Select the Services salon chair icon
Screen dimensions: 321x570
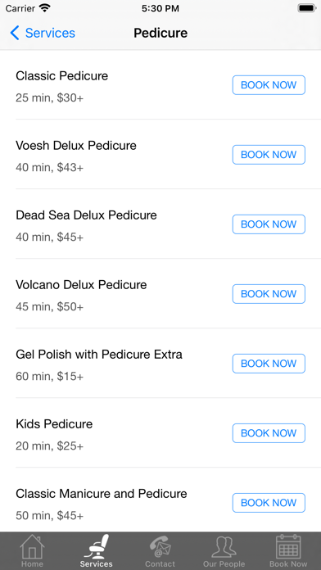click(97, 546)
